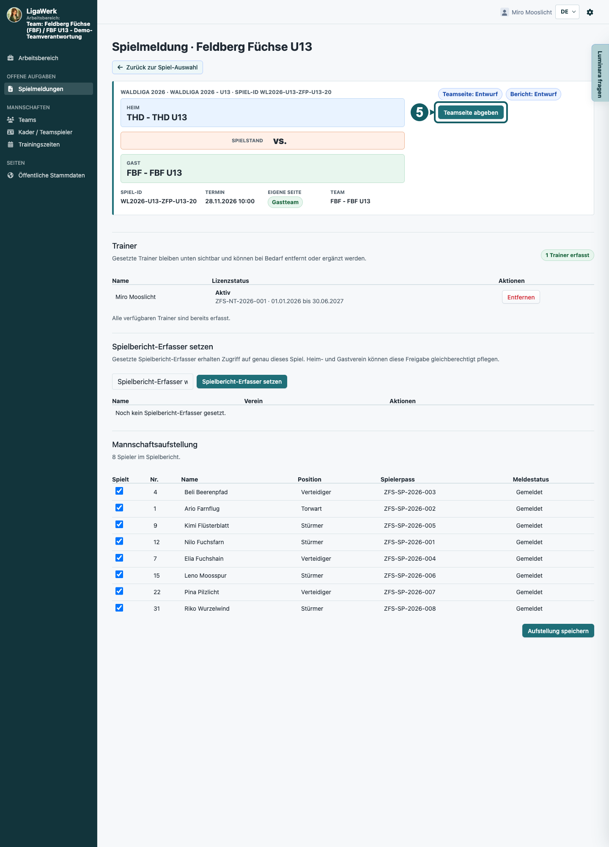Uncheck the Spielt box for Ario Farnflug
Image resolution: width=609 pixels, height=847 pixels.
[119, 507]
